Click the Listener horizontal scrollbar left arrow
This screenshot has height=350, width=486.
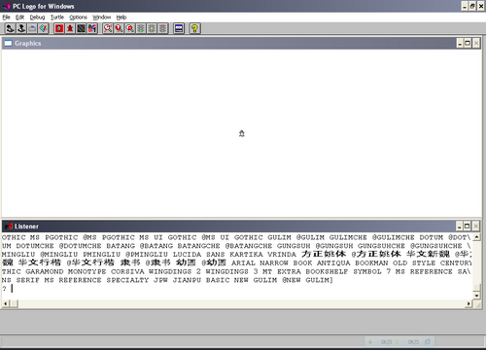click(5, 303)
